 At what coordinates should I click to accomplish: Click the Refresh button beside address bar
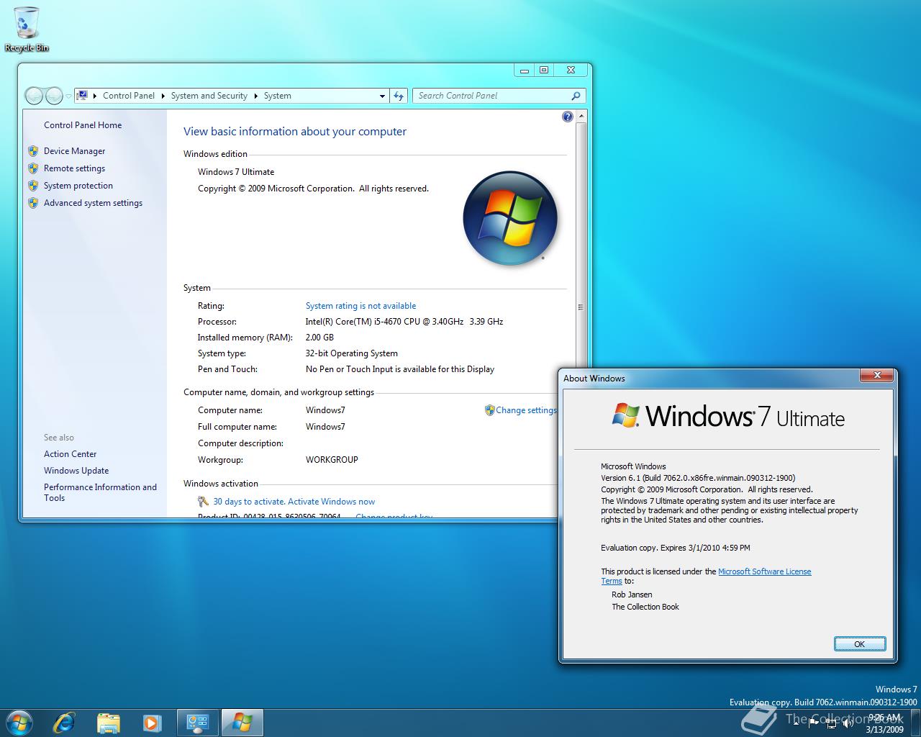coord(399,96)
